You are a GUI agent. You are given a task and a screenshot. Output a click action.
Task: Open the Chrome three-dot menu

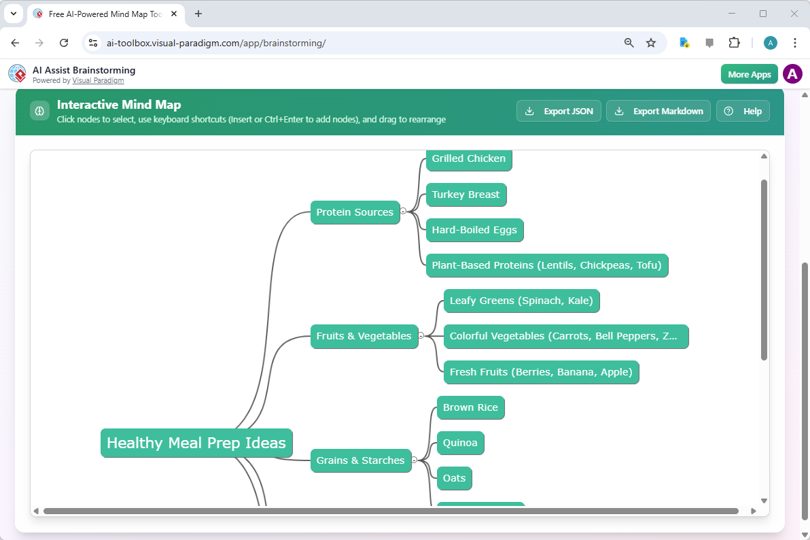(x=795, y=42)
